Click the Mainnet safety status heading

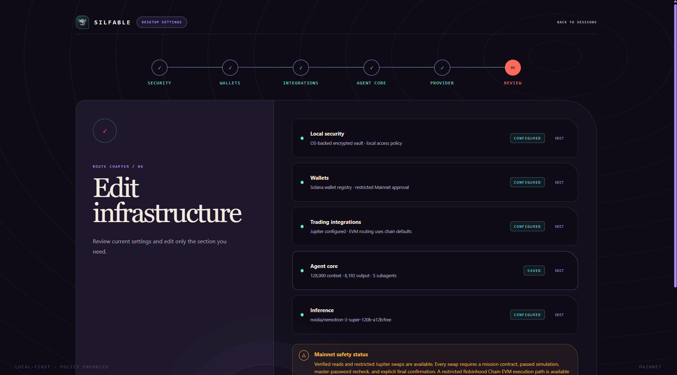click(x=341, y=355)
